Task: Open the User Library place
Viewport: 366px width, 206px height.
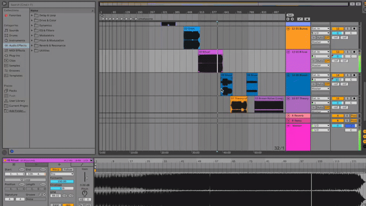Action: coord(17,101)
